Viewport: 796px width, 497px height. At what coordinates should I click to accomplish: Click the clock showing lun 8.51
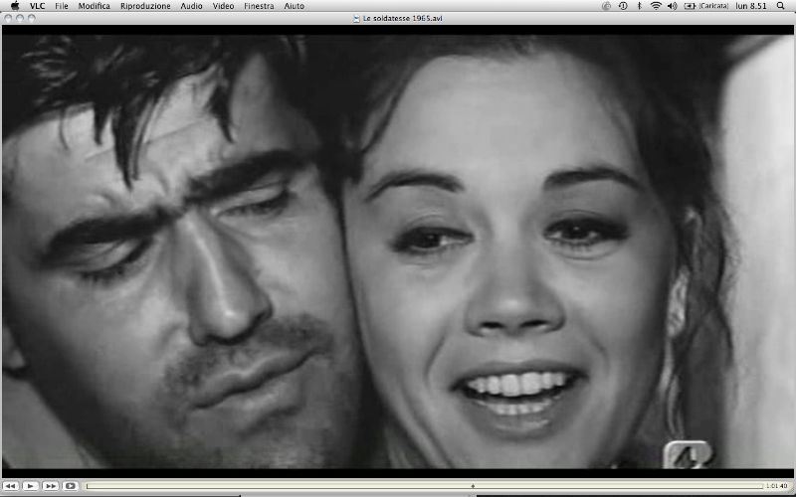(x=751, y=6)
